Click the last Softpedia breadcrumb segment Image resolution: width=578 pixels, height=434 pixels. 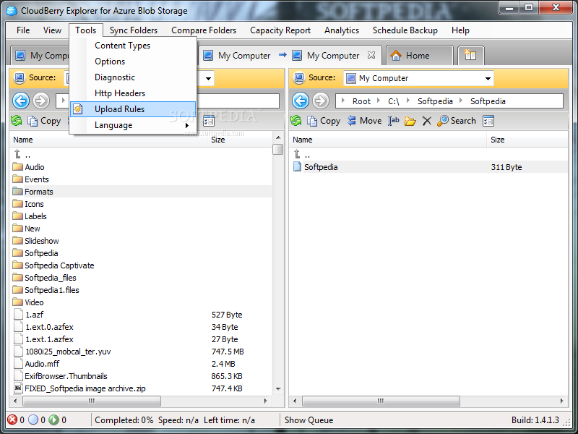[x=488, y=101]
